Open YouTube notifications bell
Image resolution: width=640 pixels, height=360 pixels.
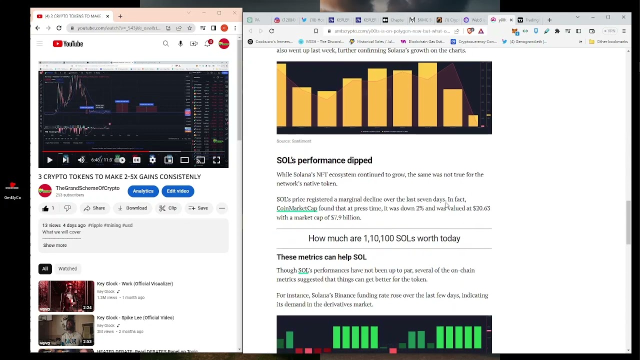[x=208, y=44]
